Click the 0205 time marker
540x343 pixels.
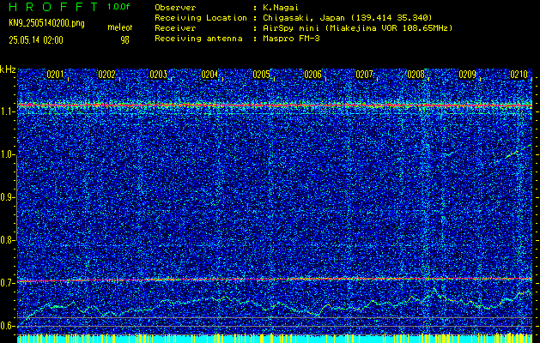click(x=261, y=75)
